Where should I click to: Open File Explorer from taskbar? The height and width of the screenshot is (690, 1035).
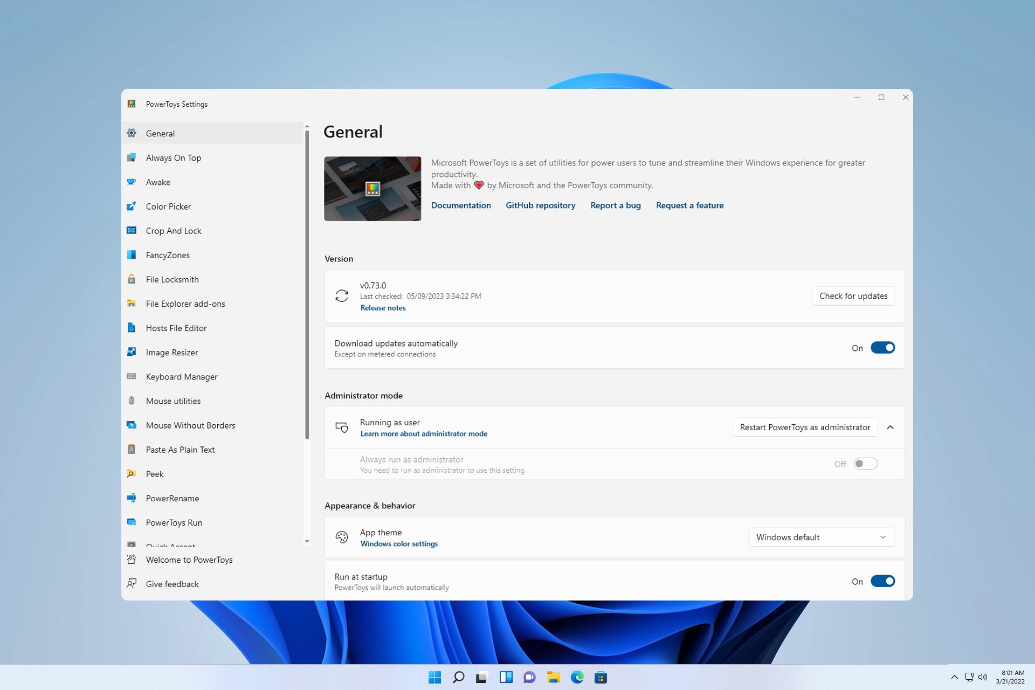553,677
